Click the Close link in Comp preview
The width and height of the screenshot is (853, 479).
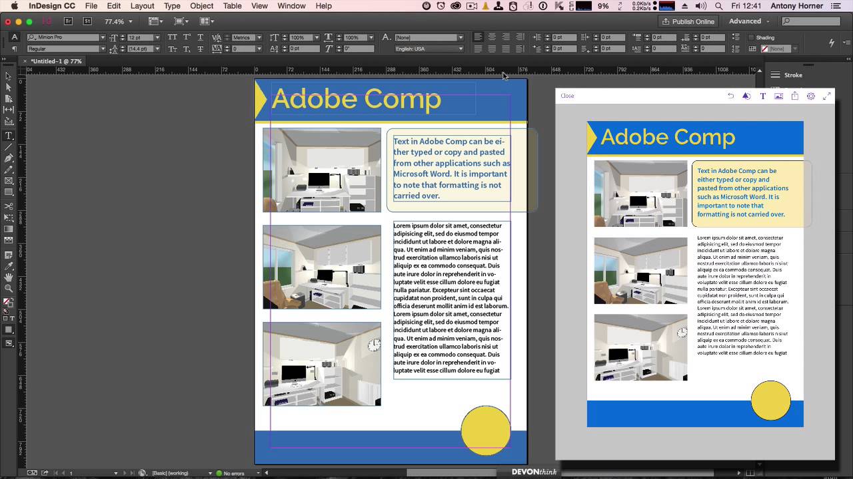[567, 96]
